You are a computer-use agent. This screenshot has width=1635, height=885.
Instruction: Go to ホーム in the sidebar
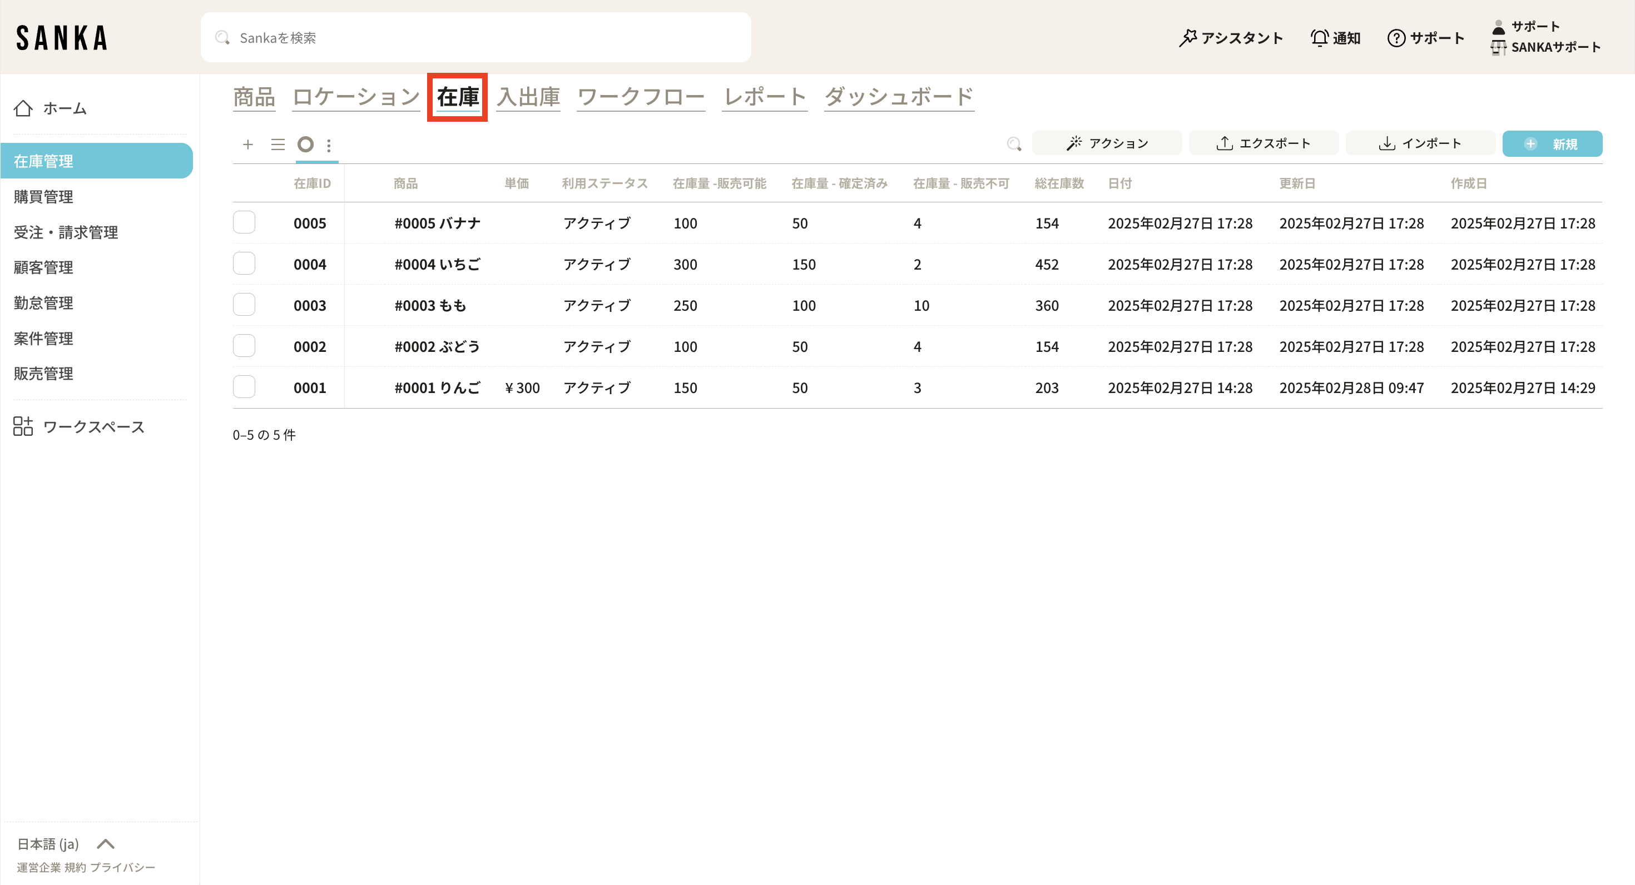tap(63, 108)
